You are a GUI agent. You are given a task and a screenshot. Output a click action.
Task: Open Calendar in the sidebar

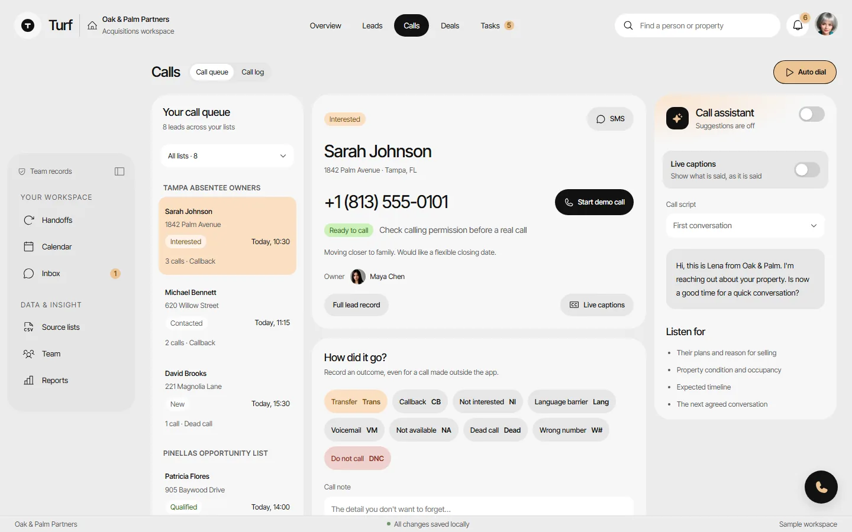(71, 246)
